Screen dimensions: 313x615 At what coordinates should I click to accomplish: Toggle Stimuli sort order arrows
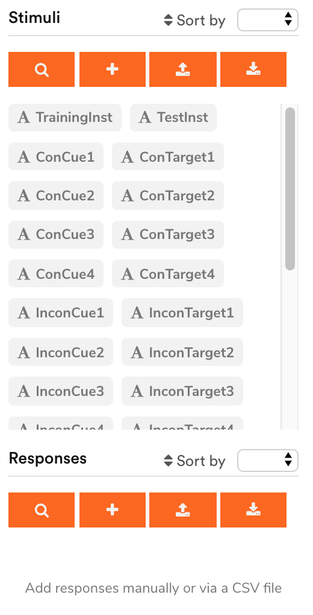click(169, 20)
